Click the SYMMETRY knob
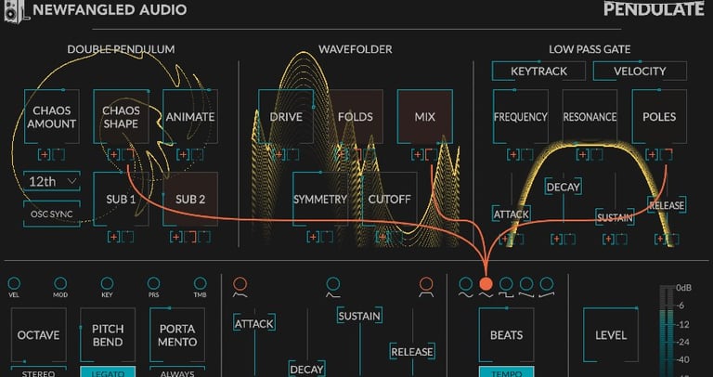The height and width of the screenshot is (377, 713). [x=320, y=200]
